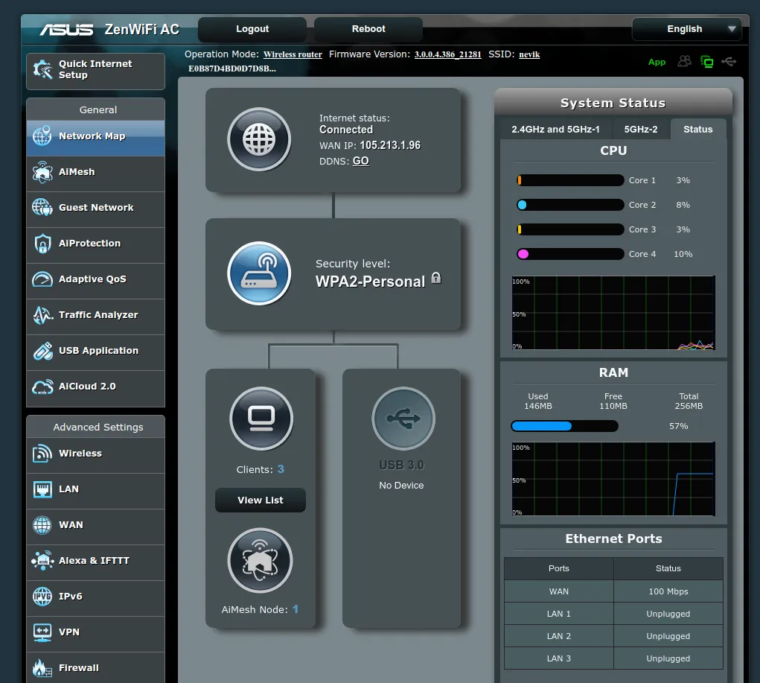Click the Core 4 CPU usage bar
The image size is (760, 683).
[570, 254]
